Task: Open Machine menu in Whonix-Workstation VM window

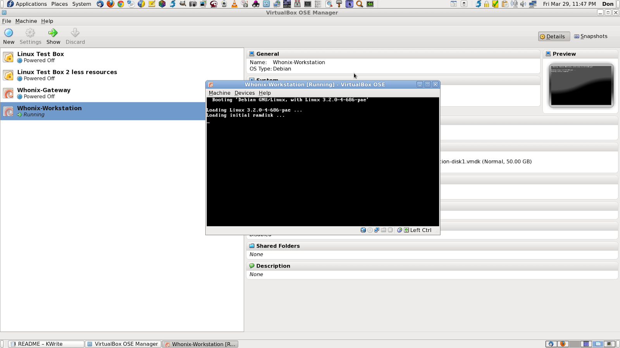Action: pyautogui.click(x=219, y=93)
